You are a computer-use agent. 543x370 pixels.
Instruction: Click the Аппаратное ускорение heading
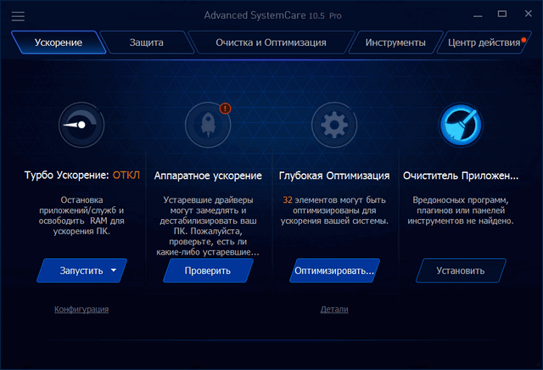[208, 176]
